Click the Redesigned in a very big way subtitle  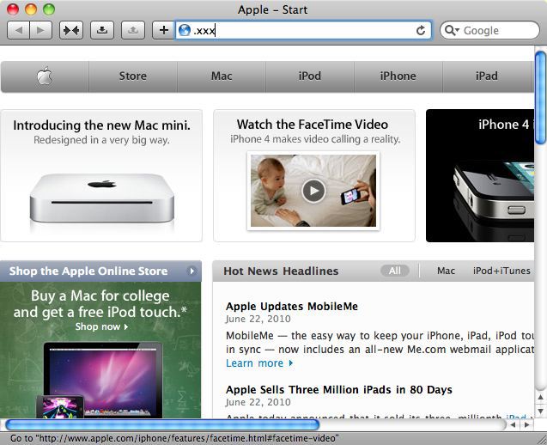click(x=101, y=140)
